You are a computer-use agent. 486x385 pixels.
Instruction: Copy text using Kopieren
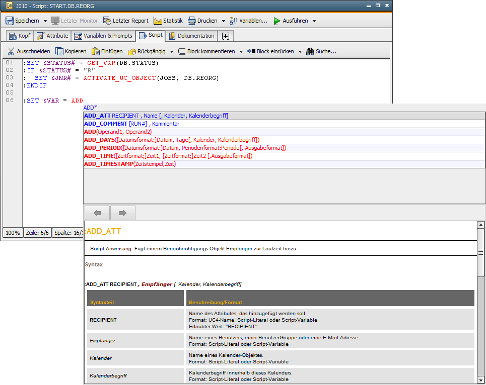[71, 51]
